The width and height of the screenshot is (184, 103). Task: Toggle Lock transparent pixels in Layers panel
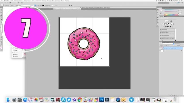(x=164, y=46)
